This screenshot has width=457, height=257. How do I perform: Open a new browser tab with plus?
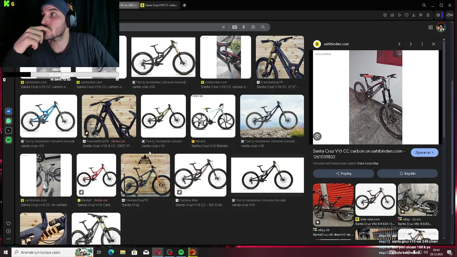coord(184,5)
